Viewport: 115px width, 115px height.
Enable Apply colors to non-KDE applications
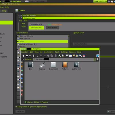(x=16, y=107)
